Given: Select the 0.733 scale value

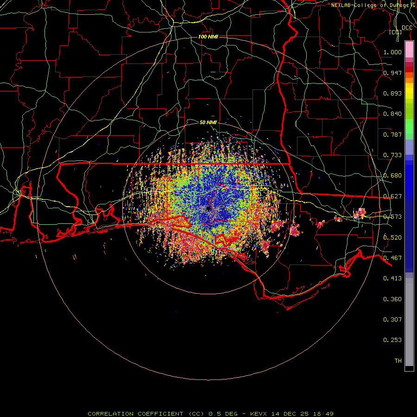Looking at the screenshot, I should 392,155.
